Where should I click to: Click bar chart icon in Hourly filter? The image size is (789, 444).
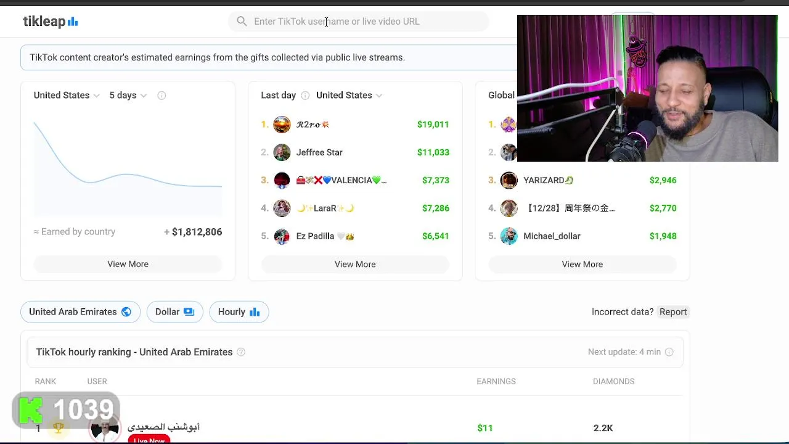(x=255, y=312)
